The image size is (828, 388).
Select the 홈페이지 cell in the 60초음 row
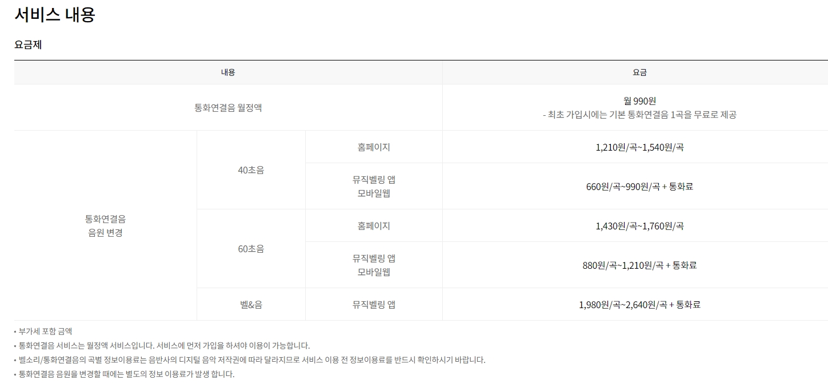click(373, 225)
